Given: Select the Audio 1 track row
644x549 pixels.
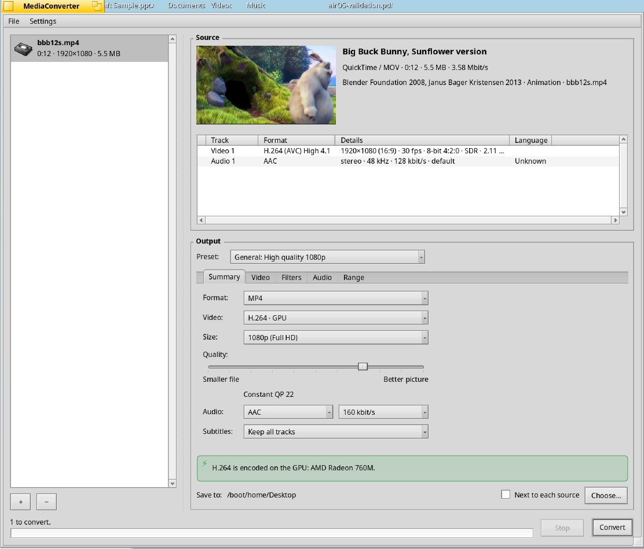Looking at the screenshot, I should (408, 161).
